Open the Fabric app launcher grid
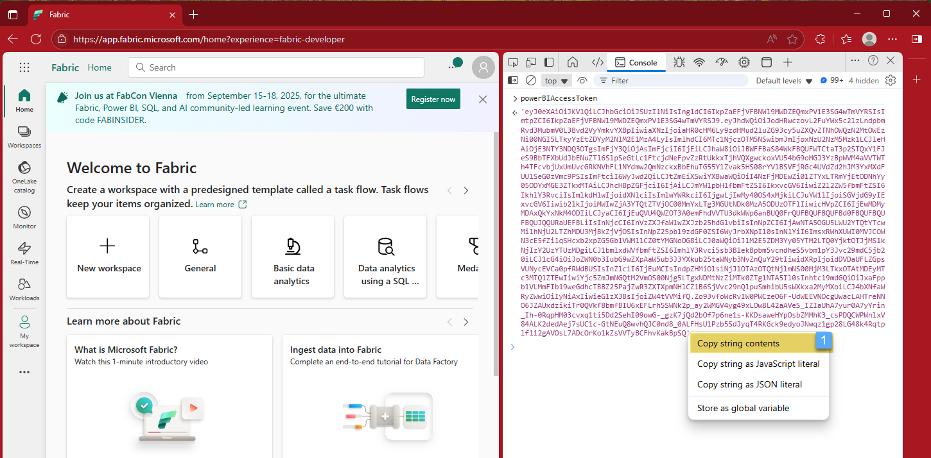The height and width of the screenshot is (458, 931). (24, 67)
